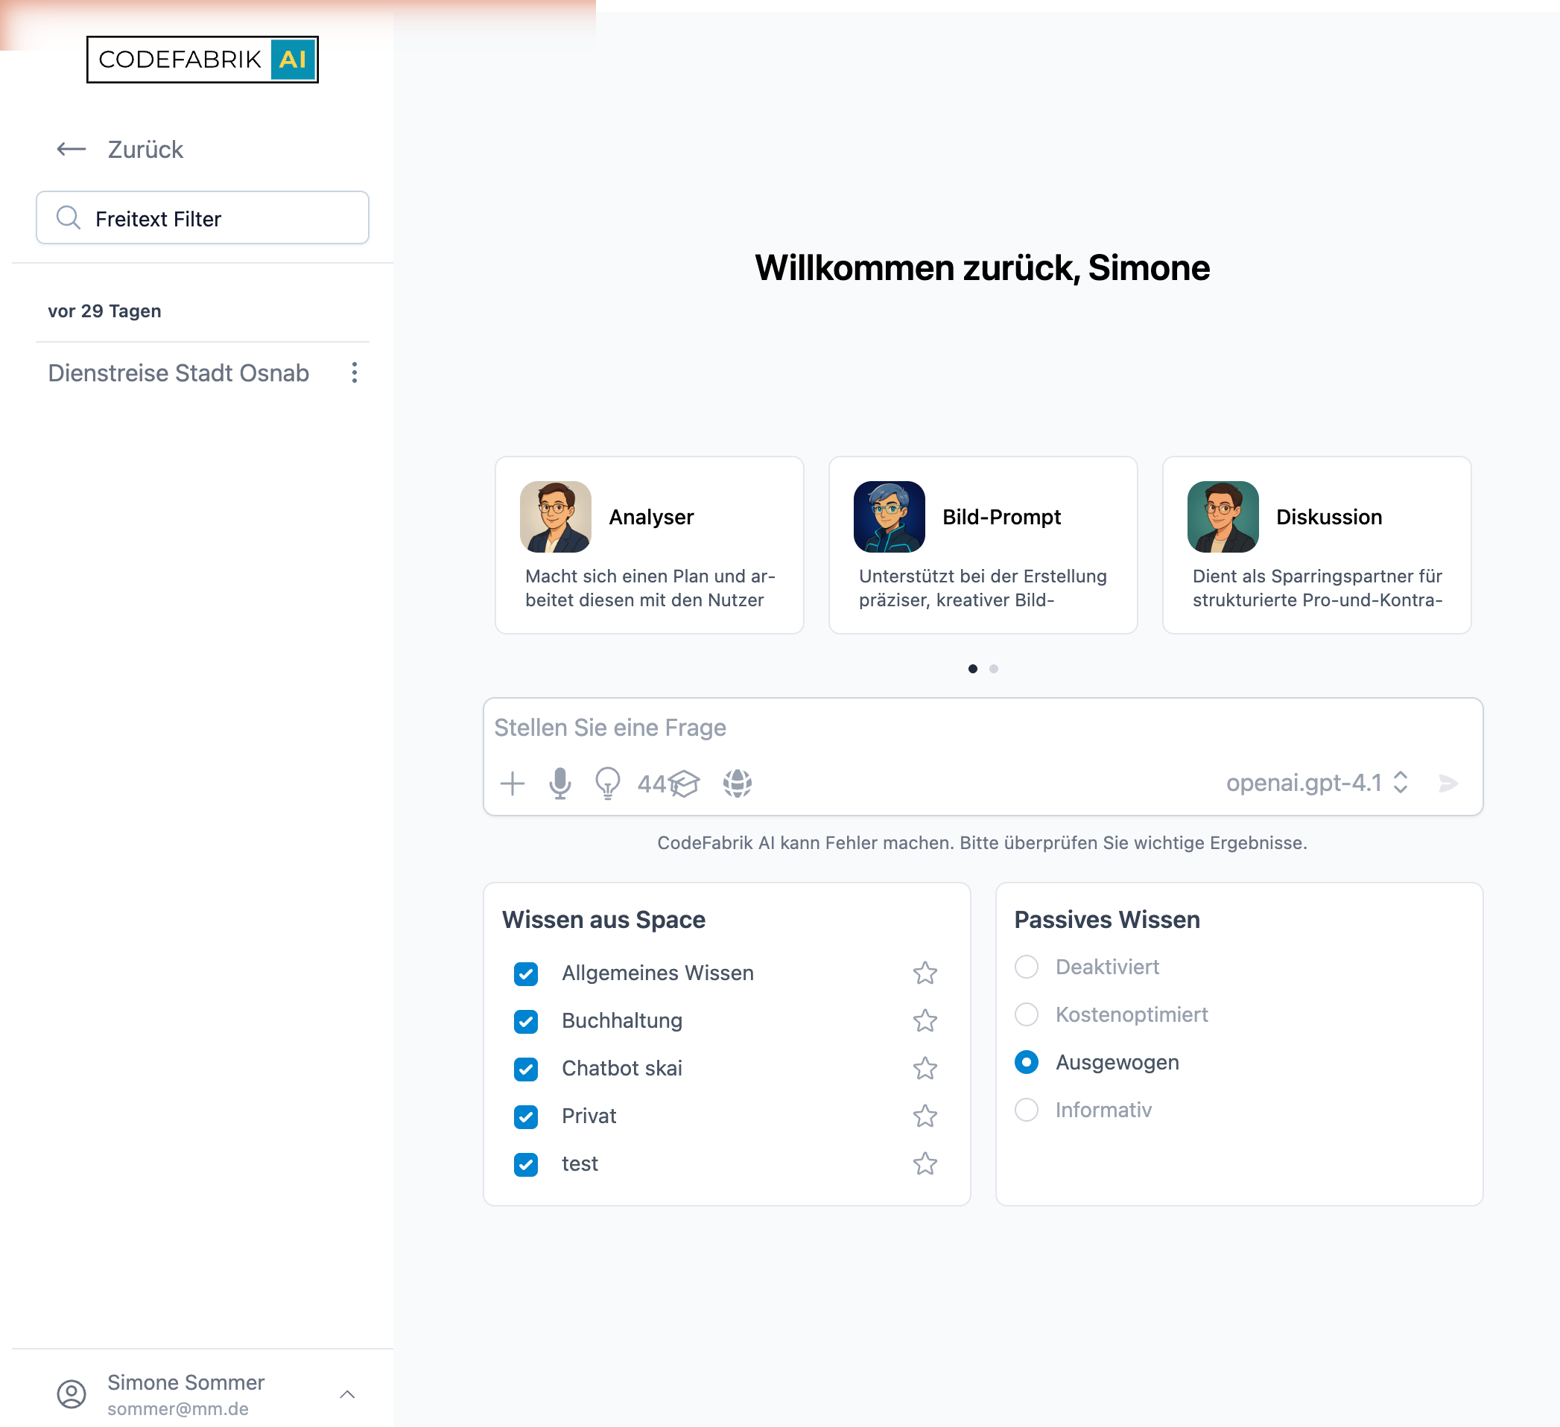Click the graduation cap knowledge icon

point(685,784)
